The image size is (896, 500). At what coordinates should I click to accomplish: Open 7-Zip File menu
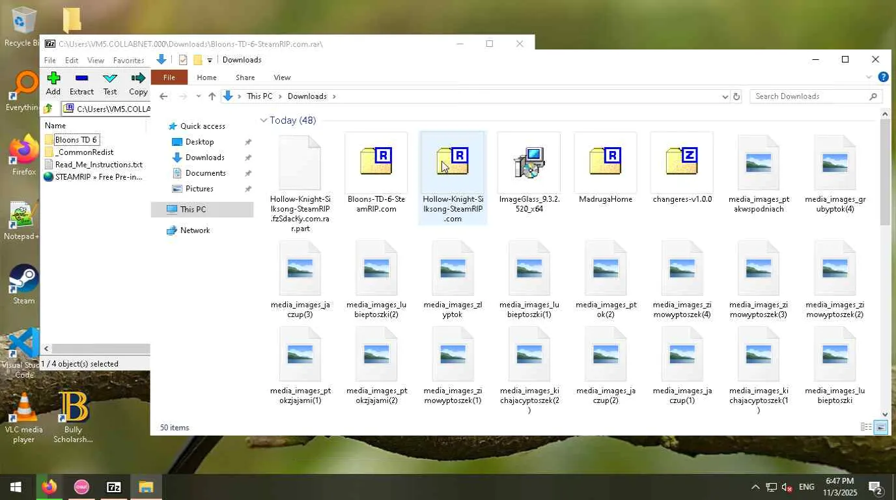coord(49,61)
